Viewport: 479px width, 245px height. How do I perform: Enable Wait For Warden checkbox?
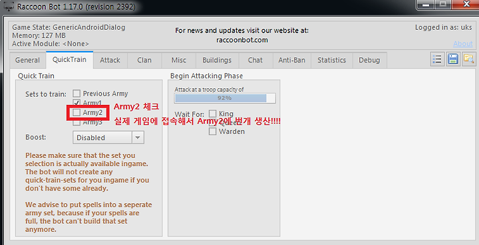pos(213,131)
